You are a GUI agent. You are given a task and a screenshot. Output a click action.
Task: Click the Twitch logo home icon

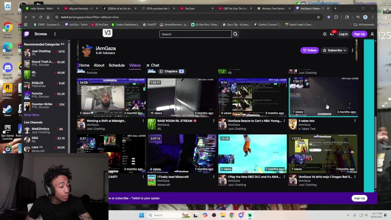tap(27, 34)
